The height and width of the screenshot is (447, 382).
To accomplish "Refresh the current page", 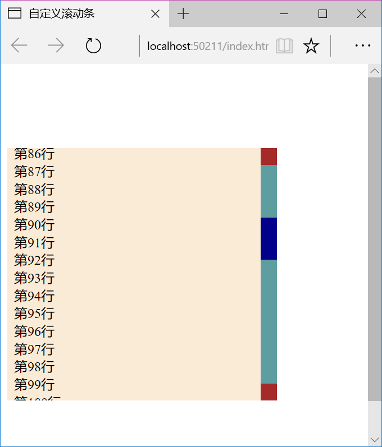I will 93,45.
